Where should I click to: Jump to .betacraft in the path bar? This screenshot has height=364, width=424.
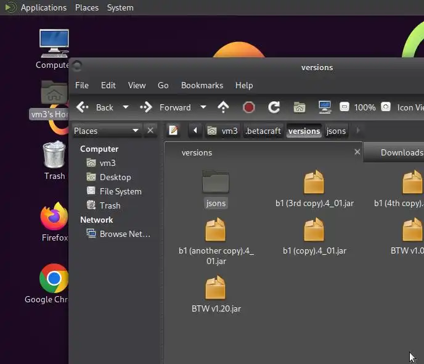pyautogui.click(x=263, y=131)
